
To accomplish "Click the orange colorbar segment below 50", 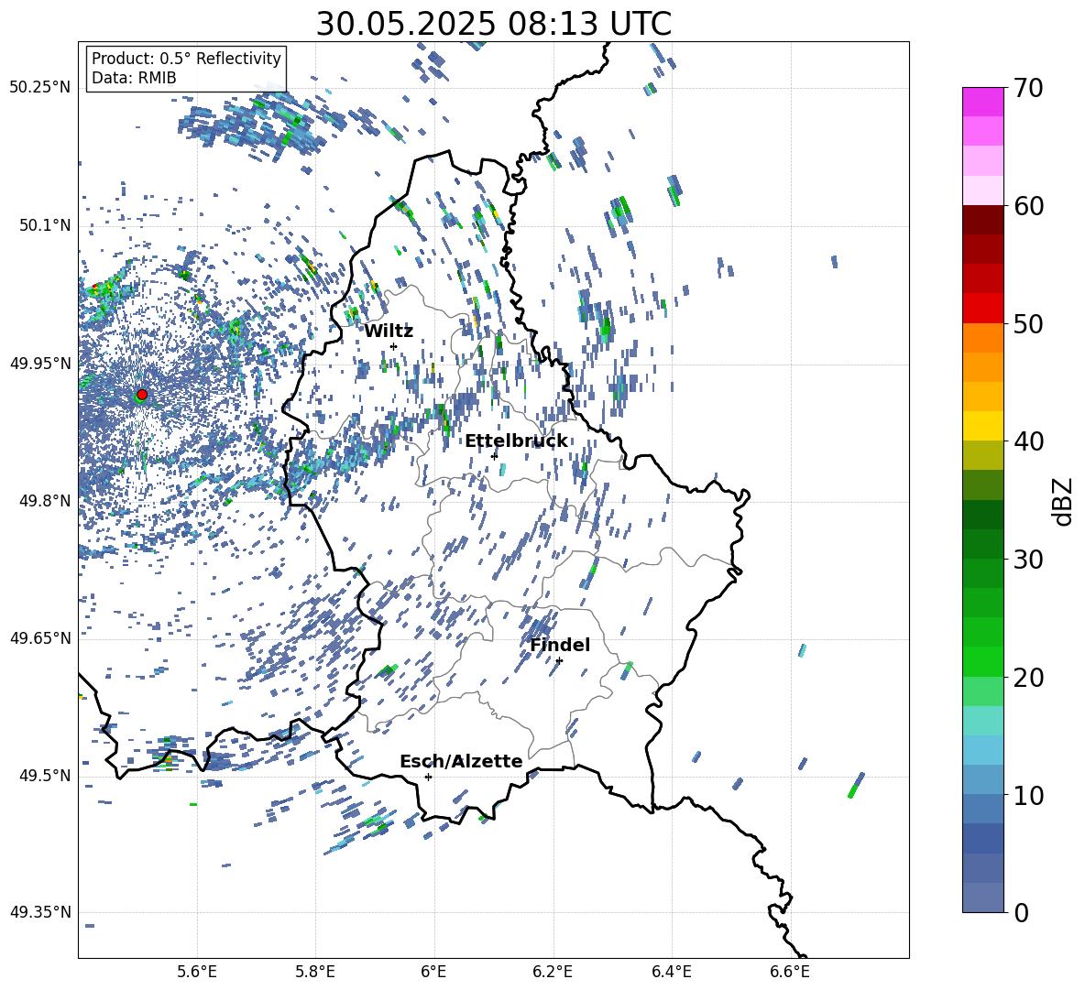I will pos(982,338).
